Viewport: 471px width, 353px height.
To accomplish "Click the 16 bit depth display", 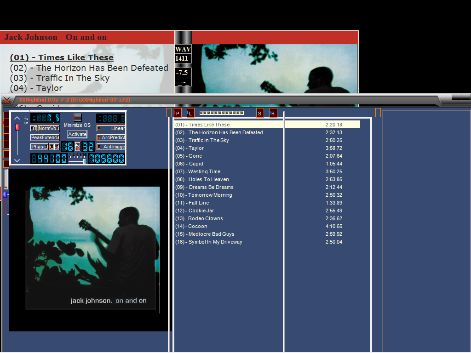I will tap(68, 147).
